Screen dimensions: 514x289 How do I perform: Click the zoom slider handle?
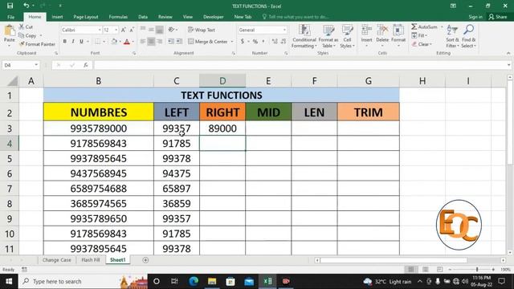click(477, 270)
